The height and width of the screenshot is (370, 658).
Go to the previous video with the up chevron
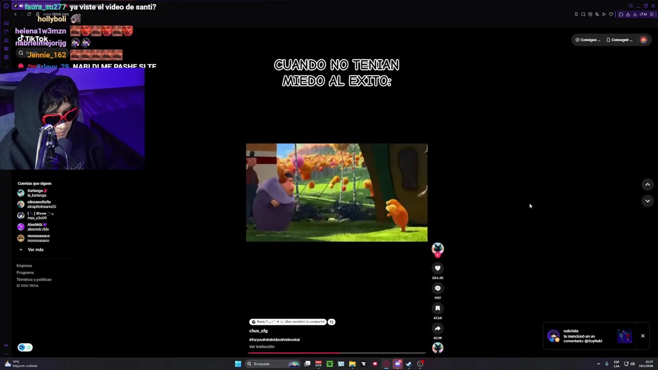(x=647, y=184)
